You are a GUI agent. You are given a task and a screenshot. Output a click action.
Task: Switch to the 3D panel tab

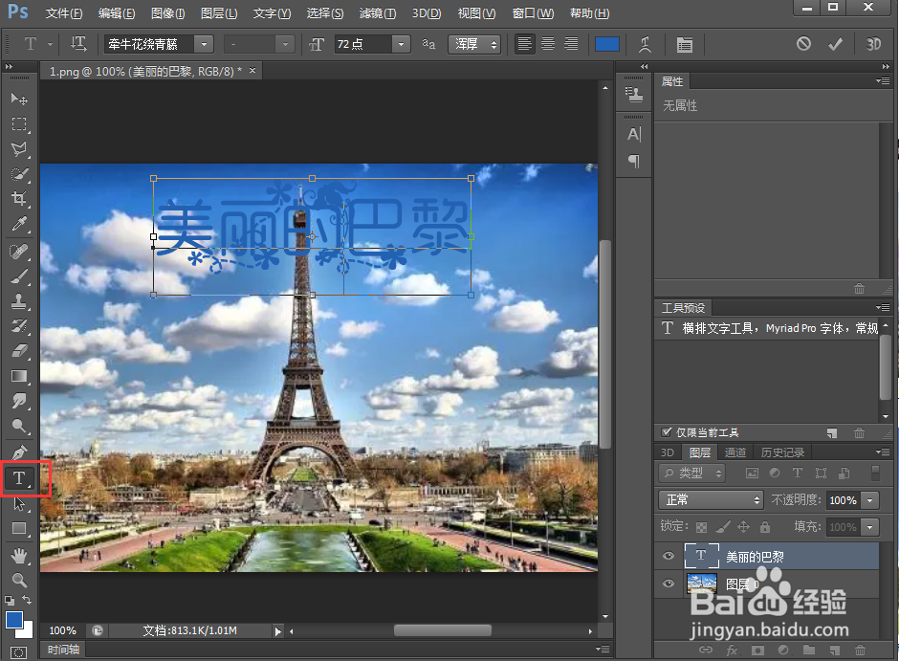pos(667,452)
